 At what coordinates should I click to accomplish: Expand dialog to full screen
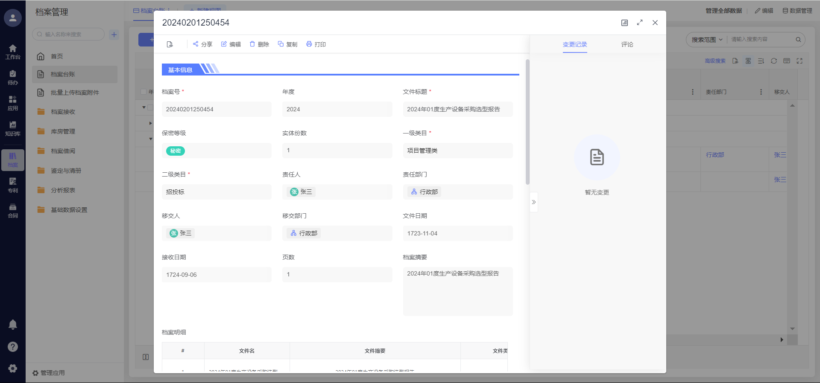pyautogui.click(x=639, y=23)
